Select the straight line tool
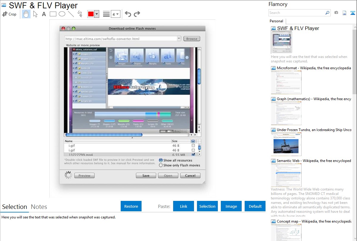The height and width of the screenshot is (241, 357). (x=71, y=14)
